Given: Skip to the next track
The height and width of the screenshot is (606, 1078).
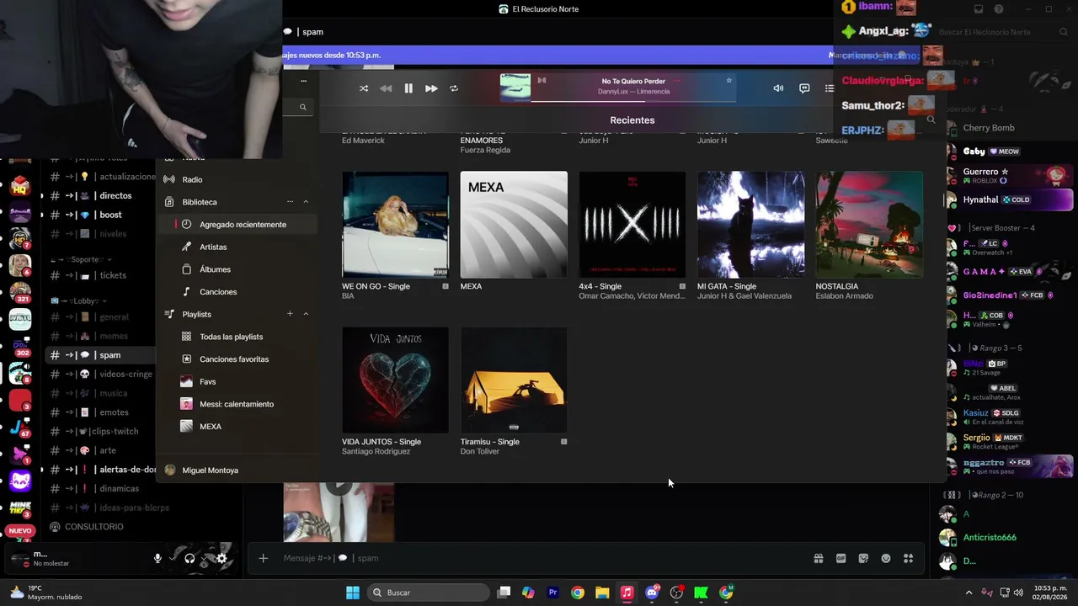Looking at the screenshot, I should [431, 88].
